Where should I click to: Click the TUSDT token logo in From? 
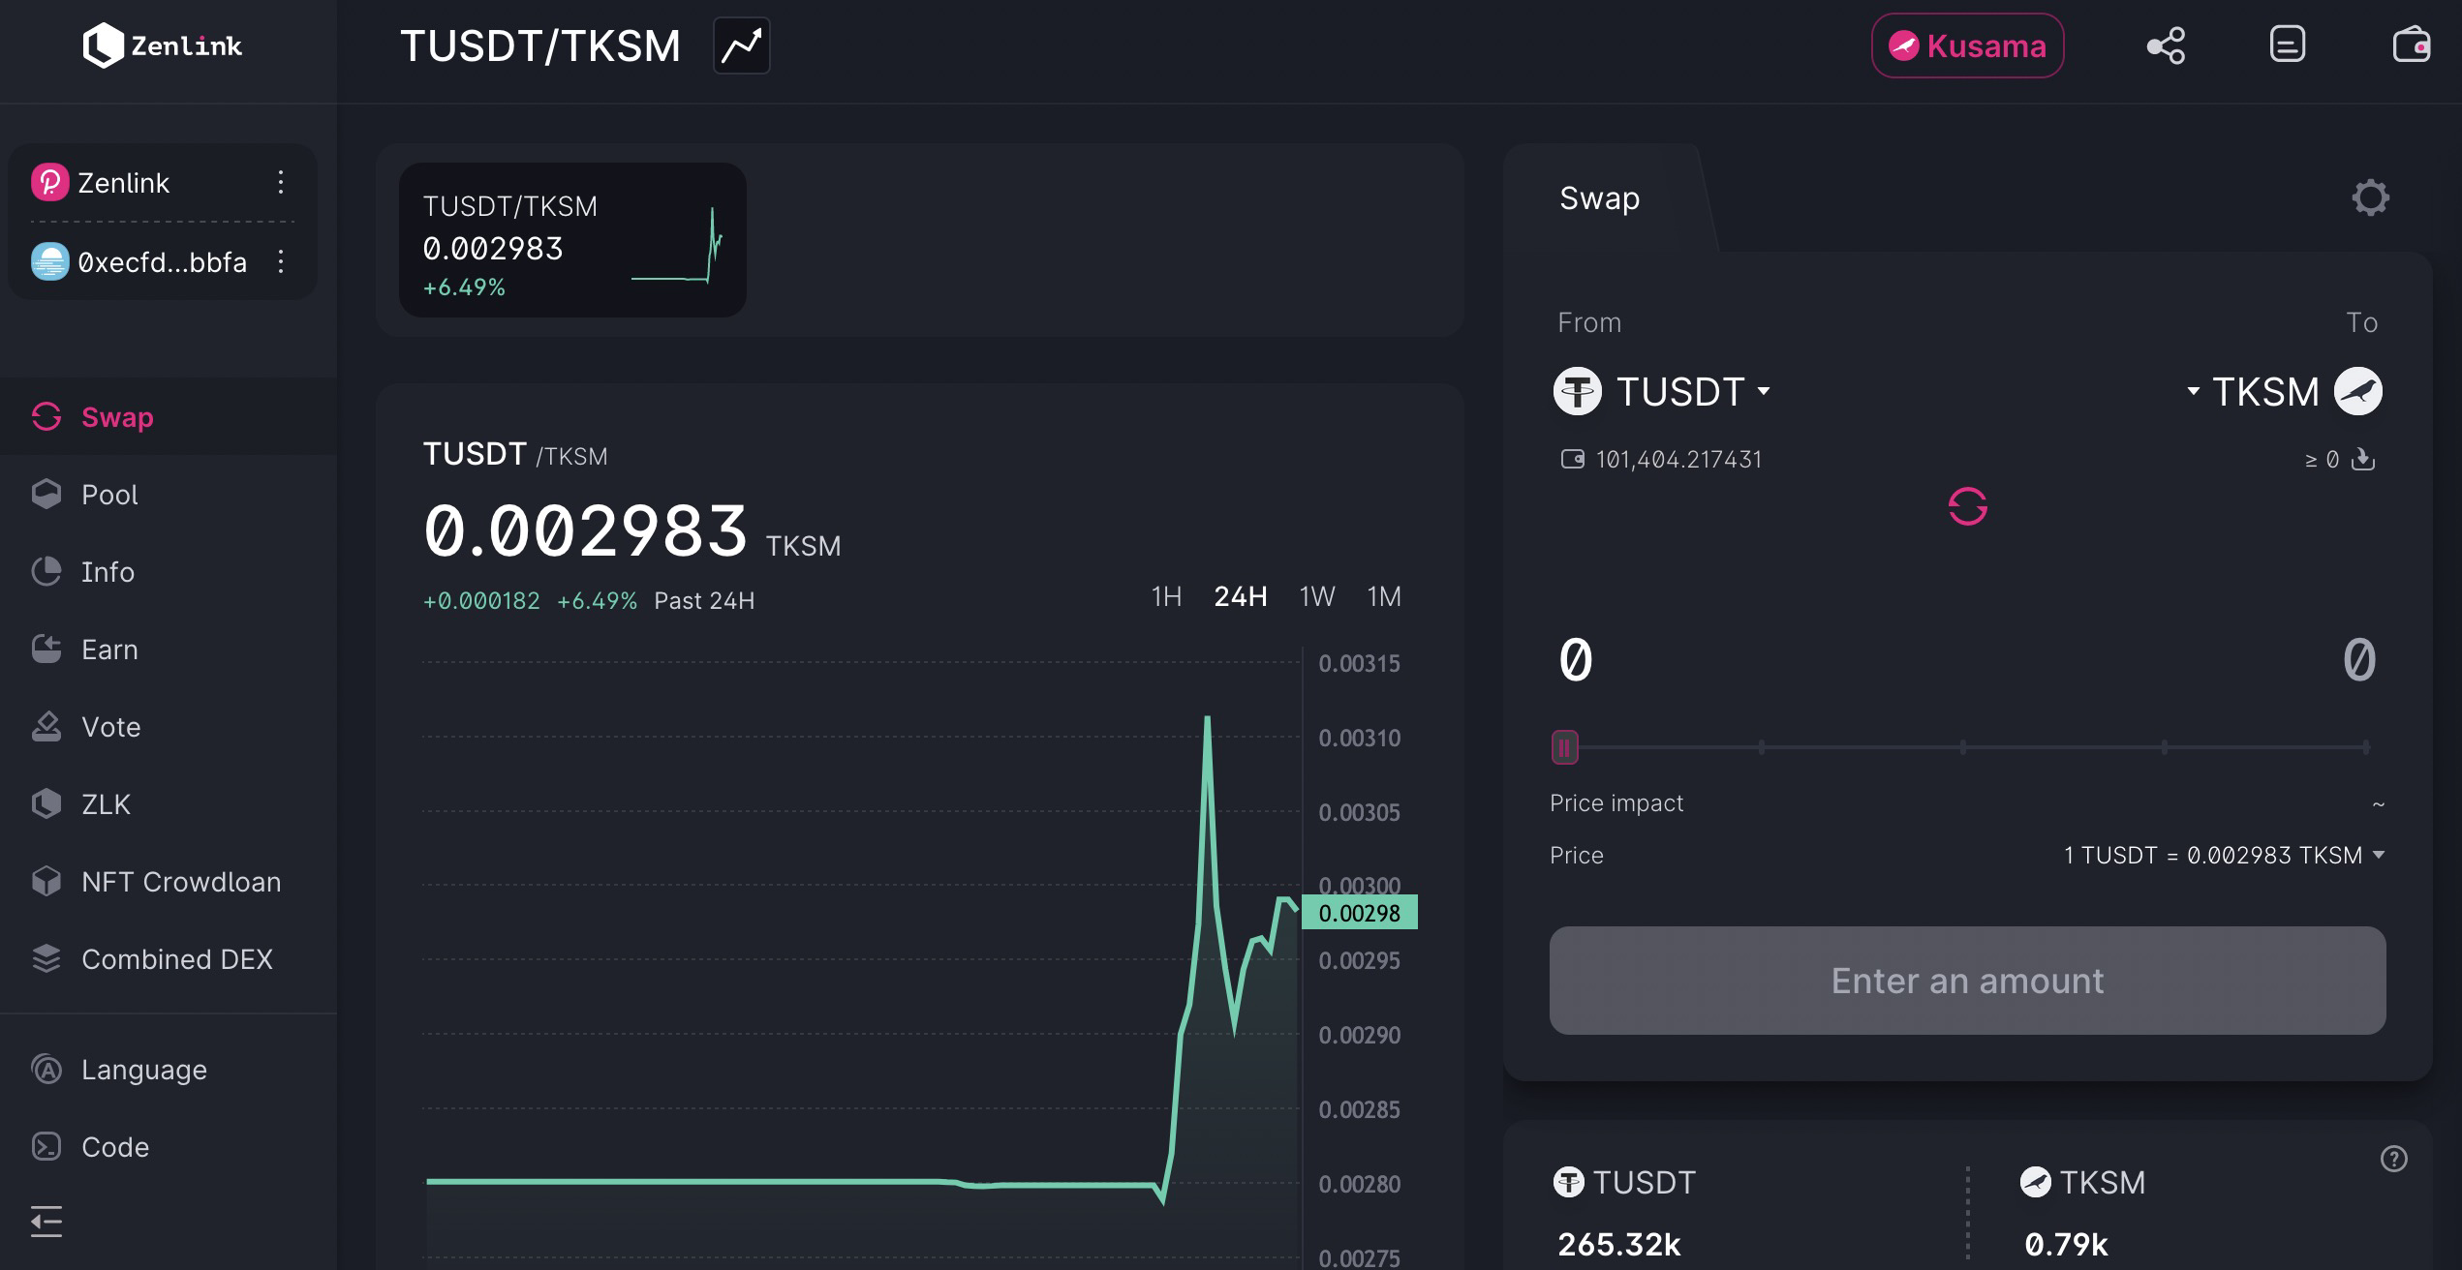click(x=1578, y=392)
